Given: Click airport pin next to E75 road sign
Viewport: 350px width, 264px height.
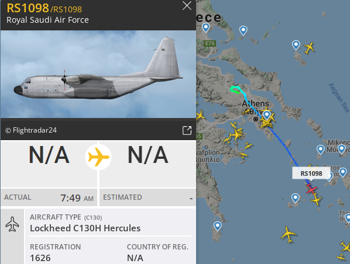Looking at the screenshot, I should (205, 28).
